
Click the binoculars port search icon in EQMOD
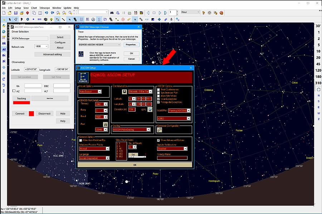pyautogui.click(x=105, y=124)
